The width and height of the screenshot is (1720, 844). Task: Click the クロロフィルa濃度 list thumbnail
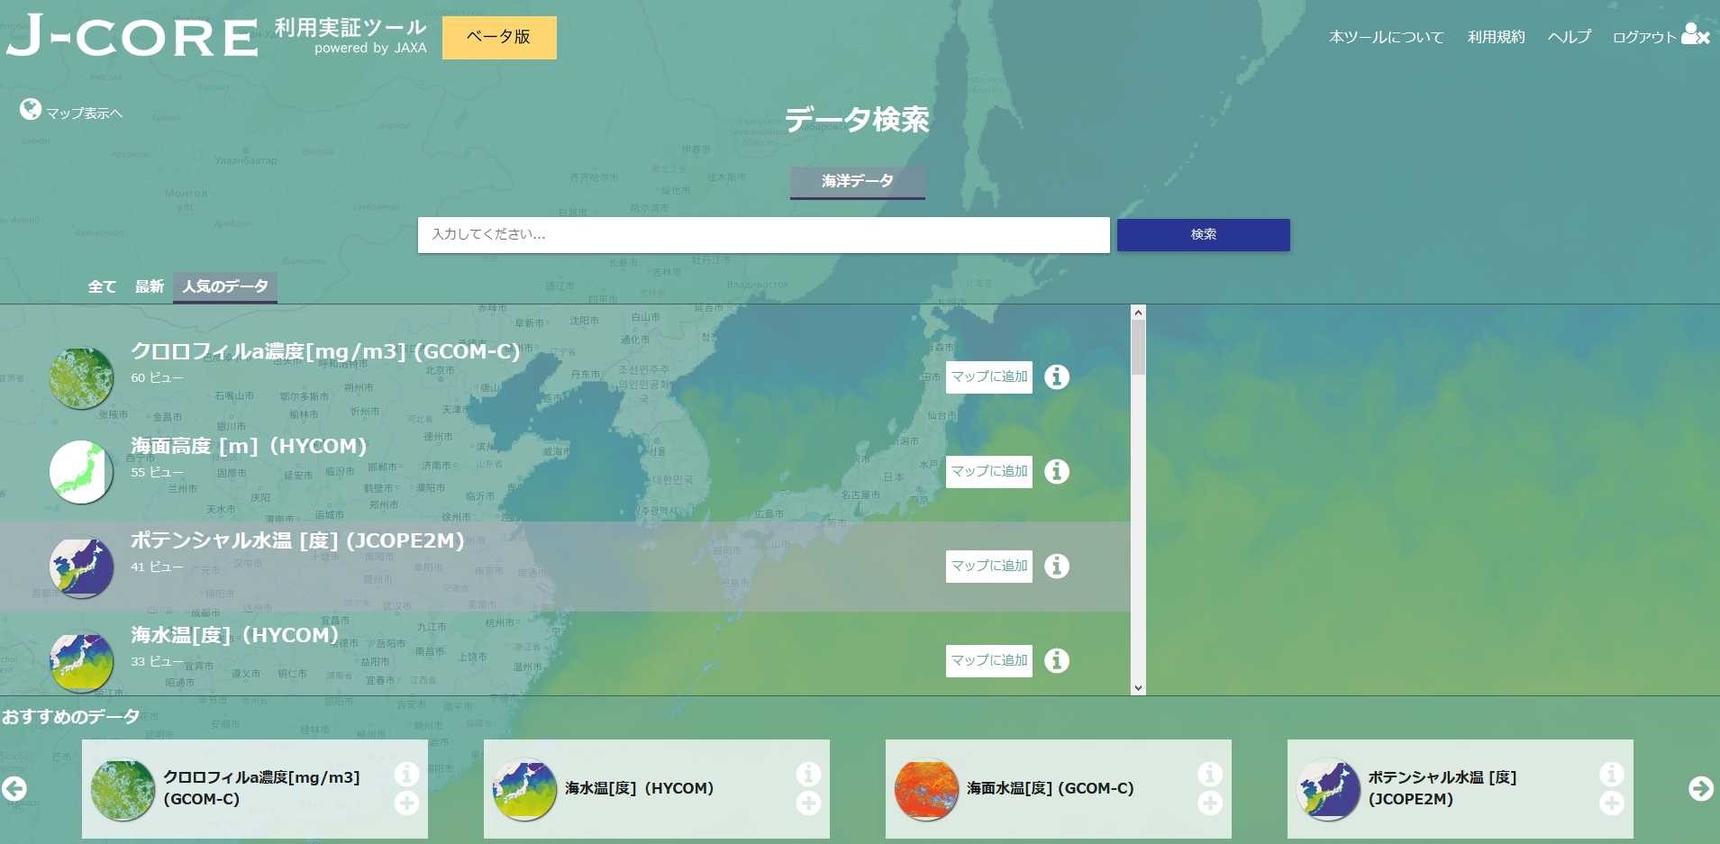click(x=81, y=377)
